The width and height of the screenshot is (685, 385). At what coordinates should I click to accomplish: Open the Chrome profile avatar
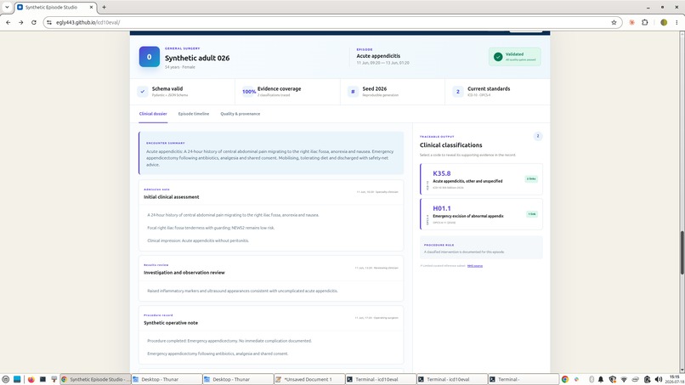click(664, 22)
